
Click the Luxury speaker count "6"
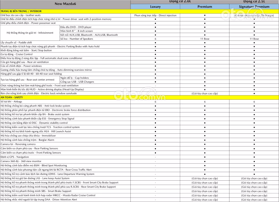[155, 39]
